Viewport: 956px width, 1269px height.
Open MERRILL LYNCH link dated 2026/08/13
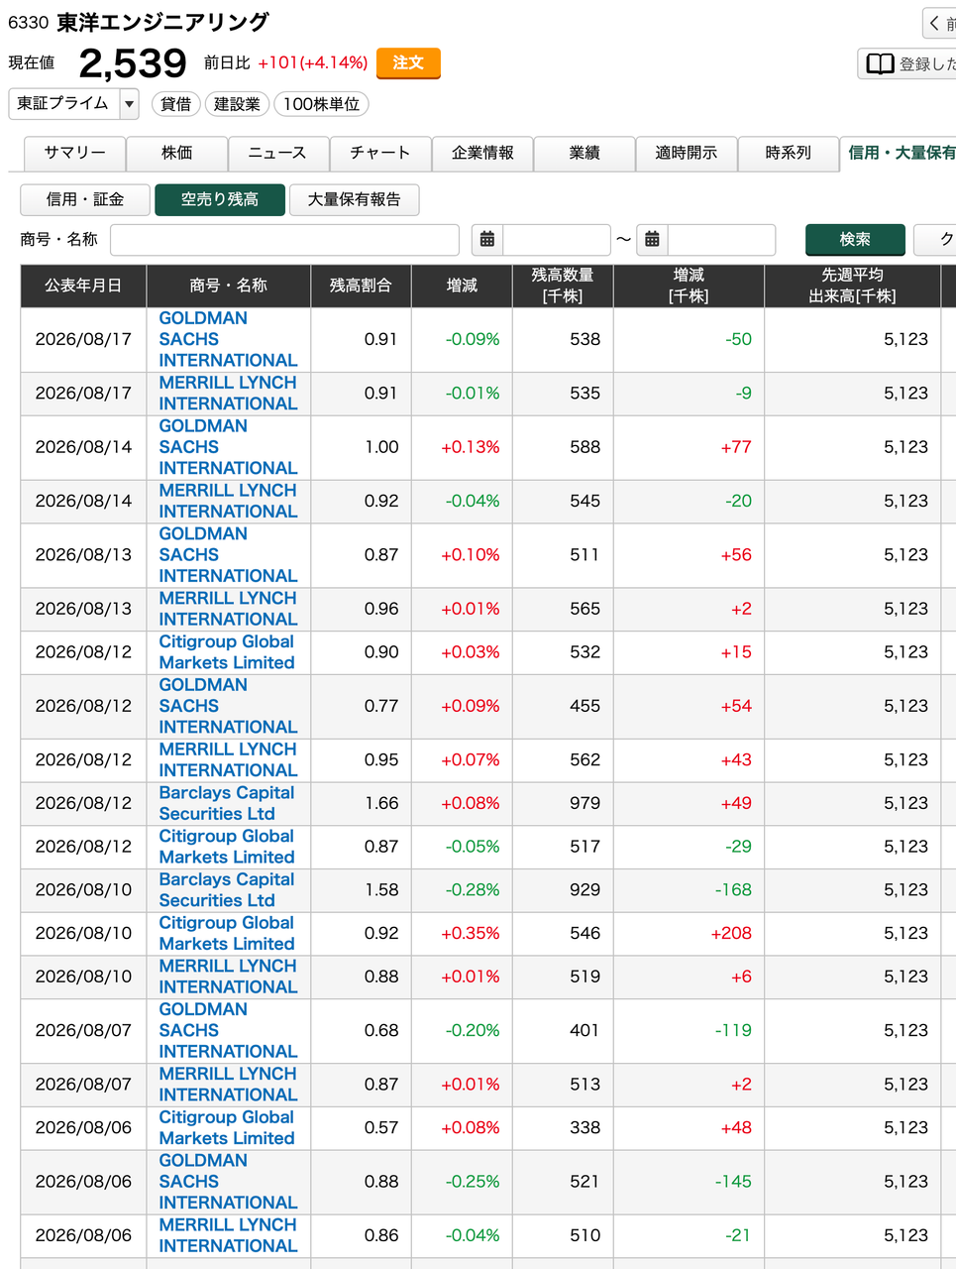pos(228,609)
